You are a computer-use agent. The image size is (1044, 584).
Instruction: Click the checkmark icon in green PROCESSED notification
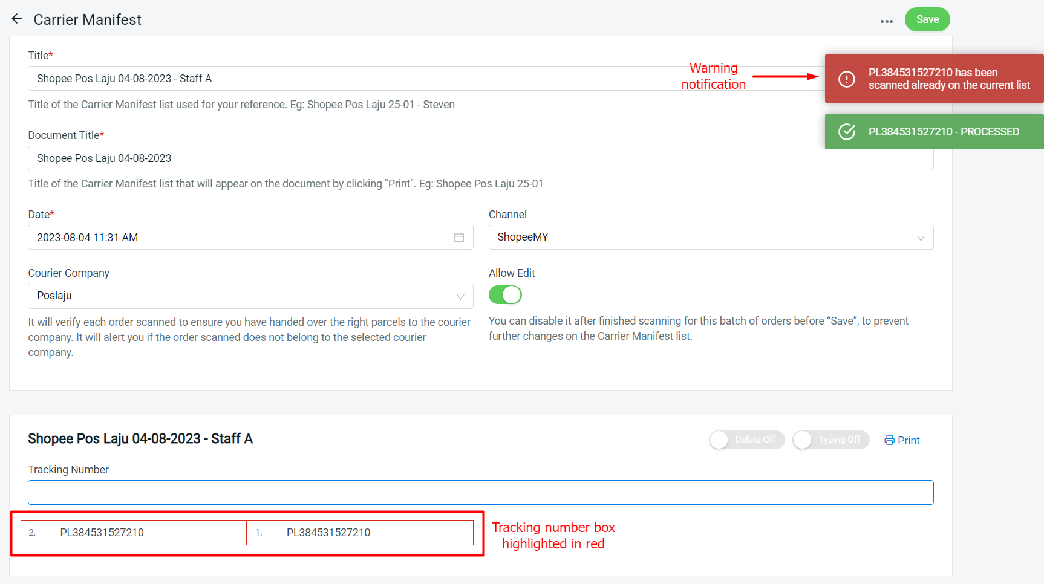coord(847,132)
